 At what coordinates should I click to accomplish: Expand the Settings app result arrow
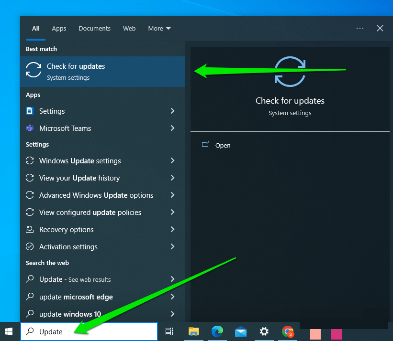[172, 111]
